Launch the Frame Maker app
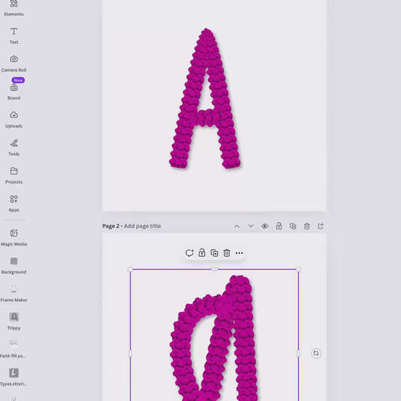The image size is (401, 401). (14, 294)
